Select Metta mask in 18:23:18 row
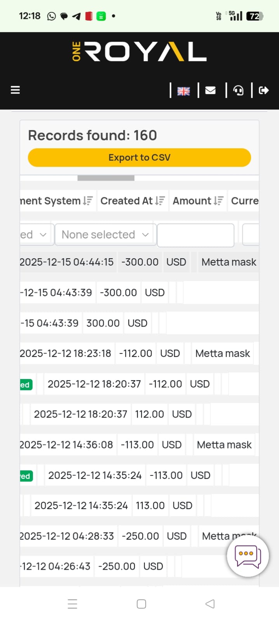The width and height of the screenshot is (279, 621). 223,353
